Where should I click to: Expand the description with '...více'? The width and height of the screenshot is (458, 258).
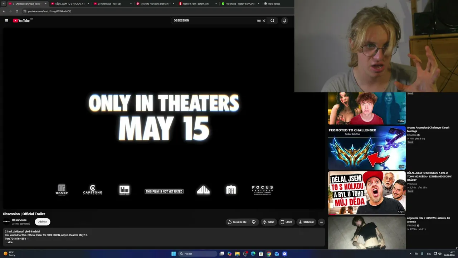[9, 243]
